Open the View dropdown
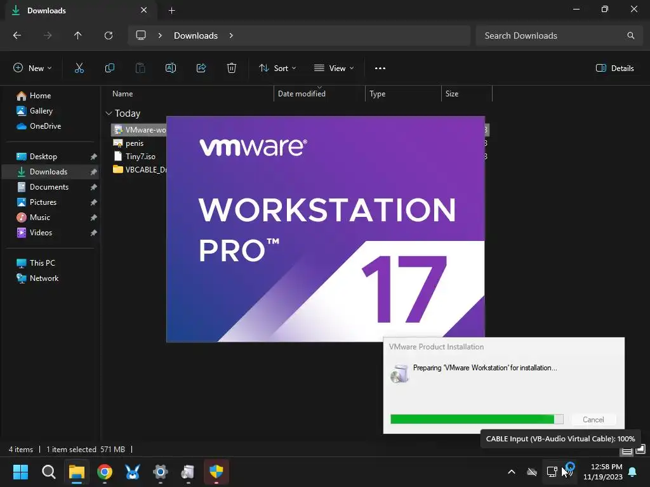650x487 pixels. click(334, 68)
